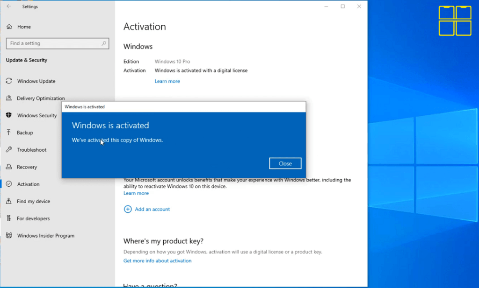Screen dimensions: 479x288
Task: Open Delivery Optimization settings
Action: click(41, 98)
